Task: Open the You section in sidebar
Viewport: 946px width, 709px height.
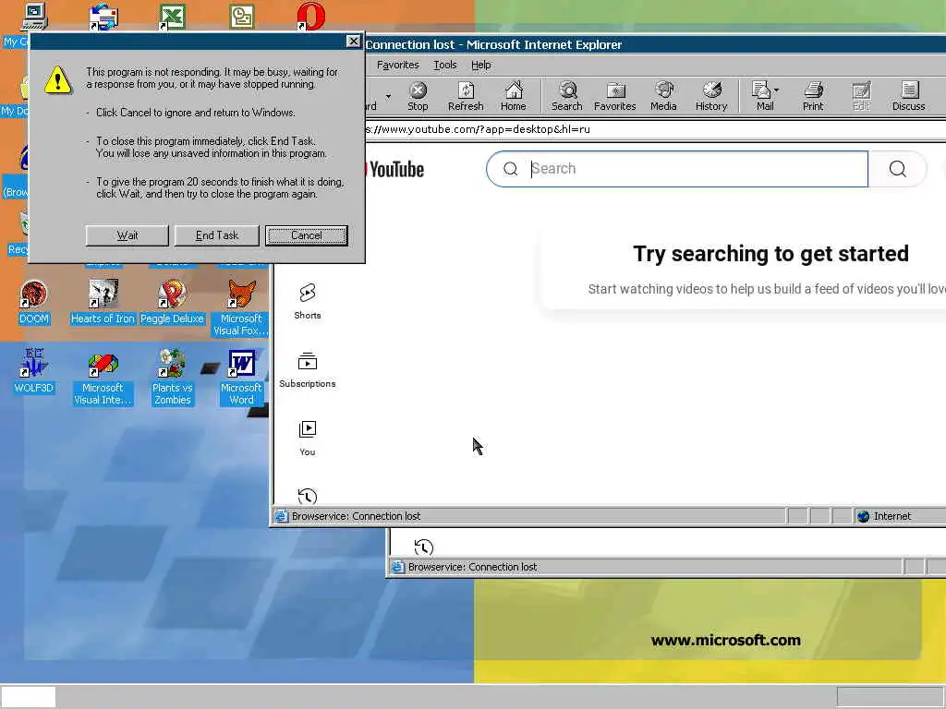Action: pos(307,439)
